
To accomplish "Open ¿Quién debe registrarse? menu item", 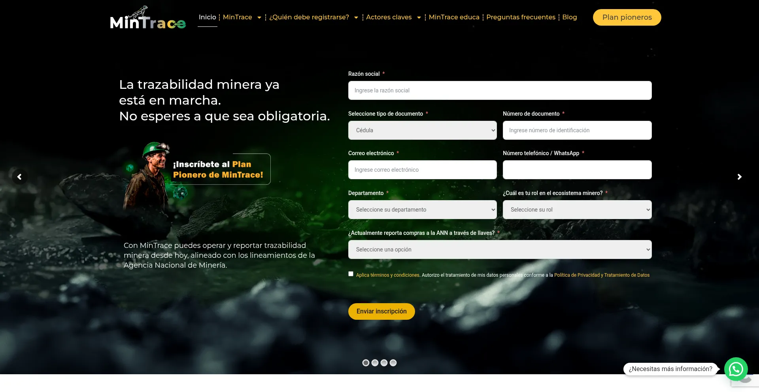I will 309,17.
